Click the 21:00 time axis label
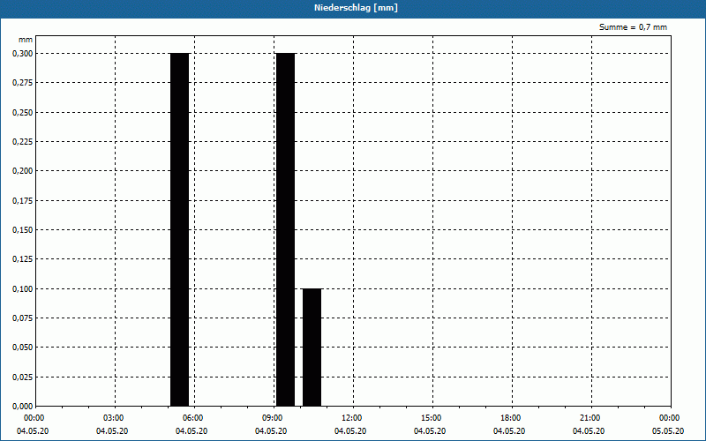This screenshot has height=441, width=706. [x=590, y=418]
